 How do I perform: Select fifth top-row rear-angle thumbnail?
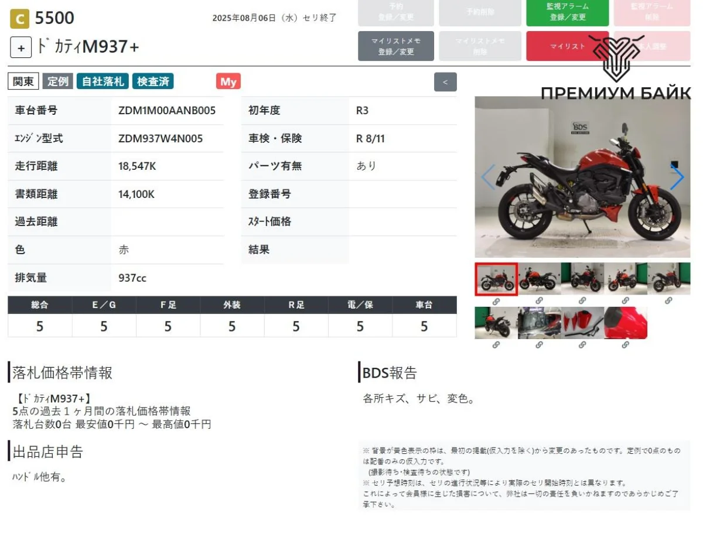click(669, 278)
